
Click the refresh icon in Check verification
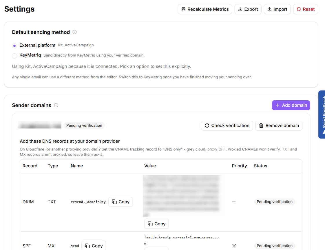[x=207, y=126]
